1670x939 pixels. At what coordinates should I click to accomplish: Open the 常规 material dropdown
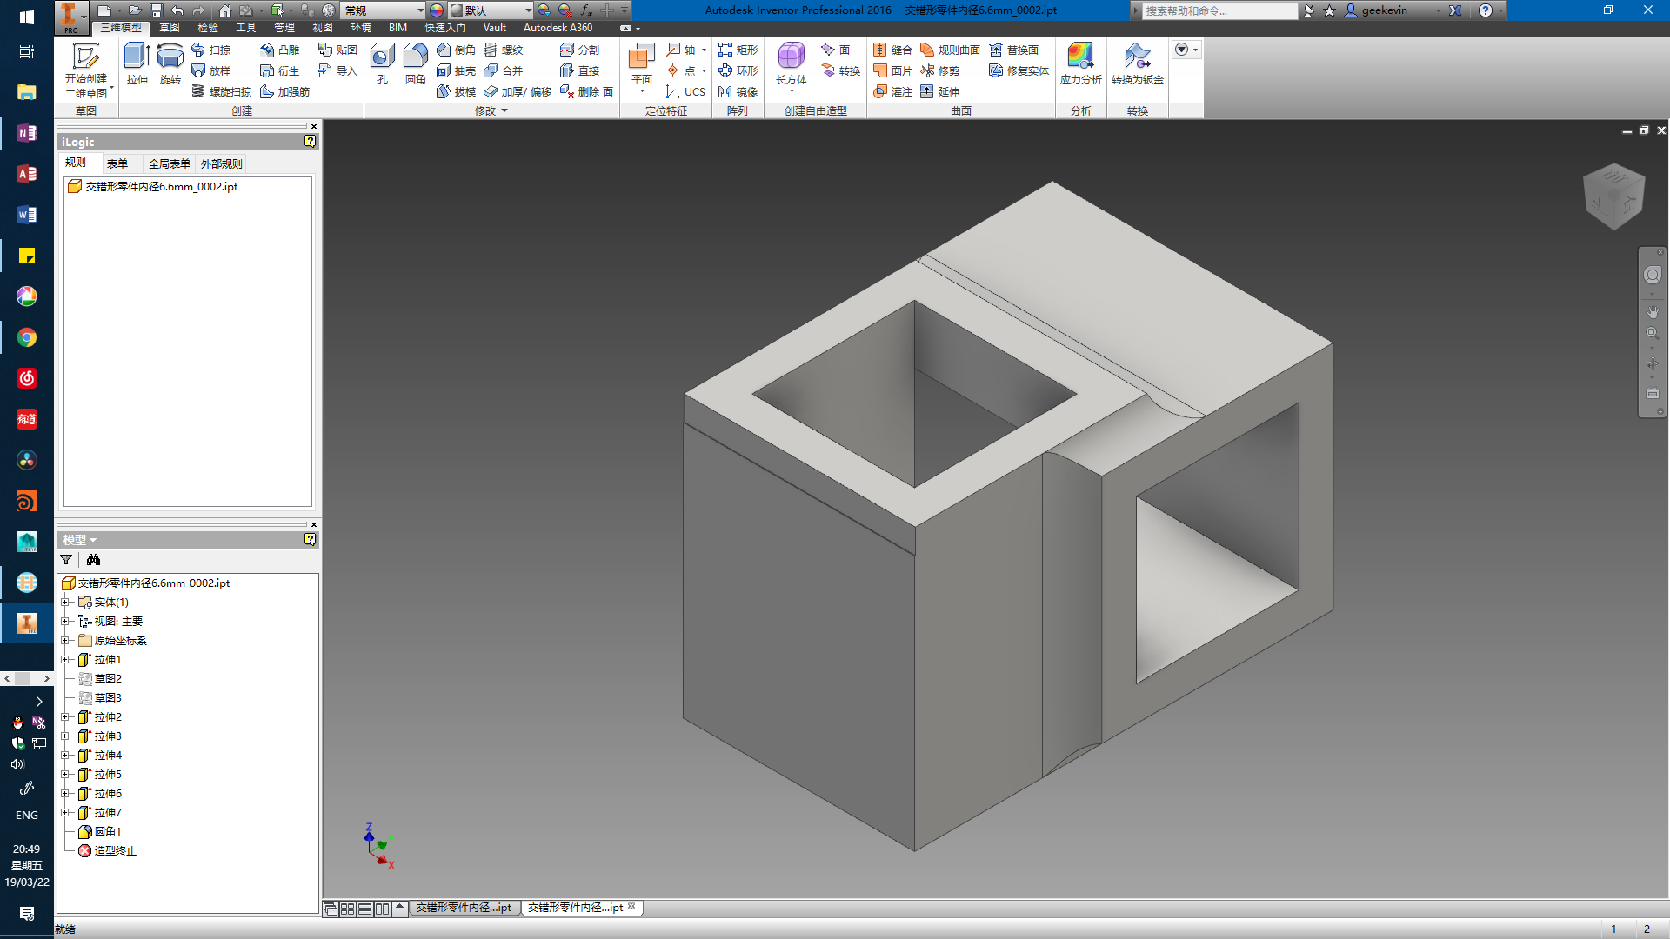(420, 10)
